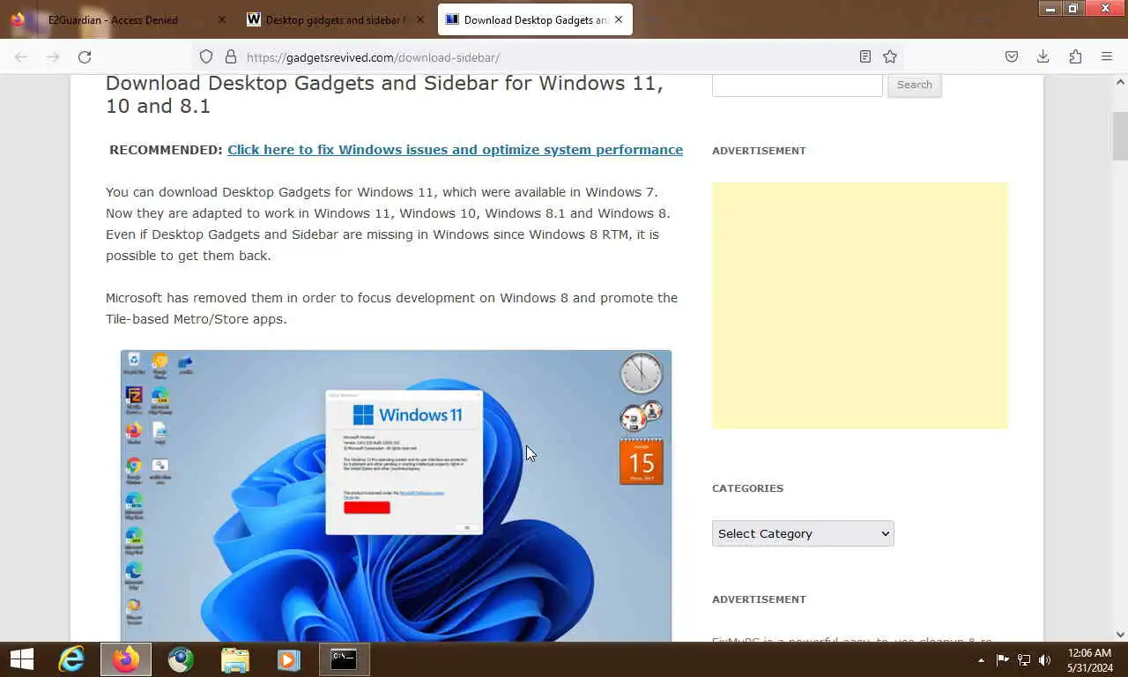The height and width of the screenshot is (677, 1128).
Task: Open tracking protection shield icon
Action: pyautogui.click(x=206, y=57)
